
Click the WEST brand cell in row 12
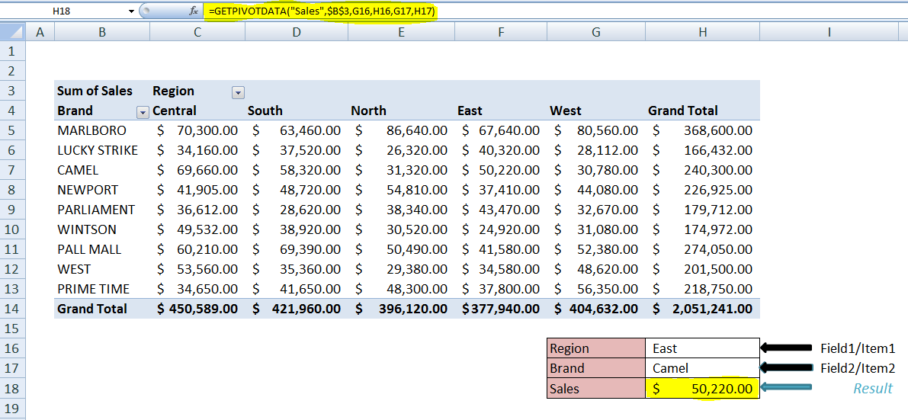point(102,269)
